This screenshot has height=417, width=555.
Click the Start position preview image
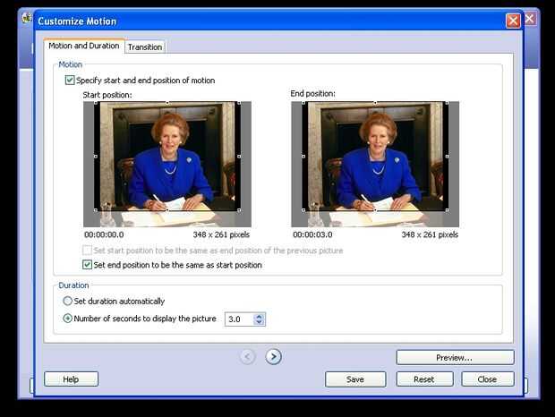167,164
